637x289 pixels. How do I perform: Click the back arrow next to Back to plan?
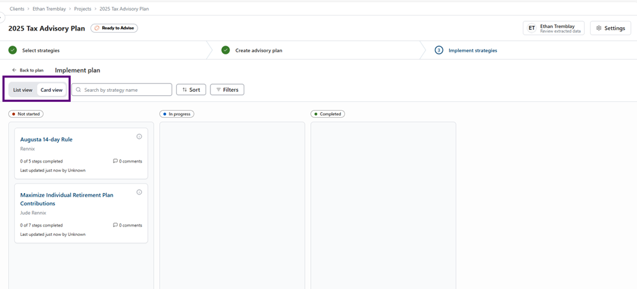pyautogui.click(x=14, y=70)
